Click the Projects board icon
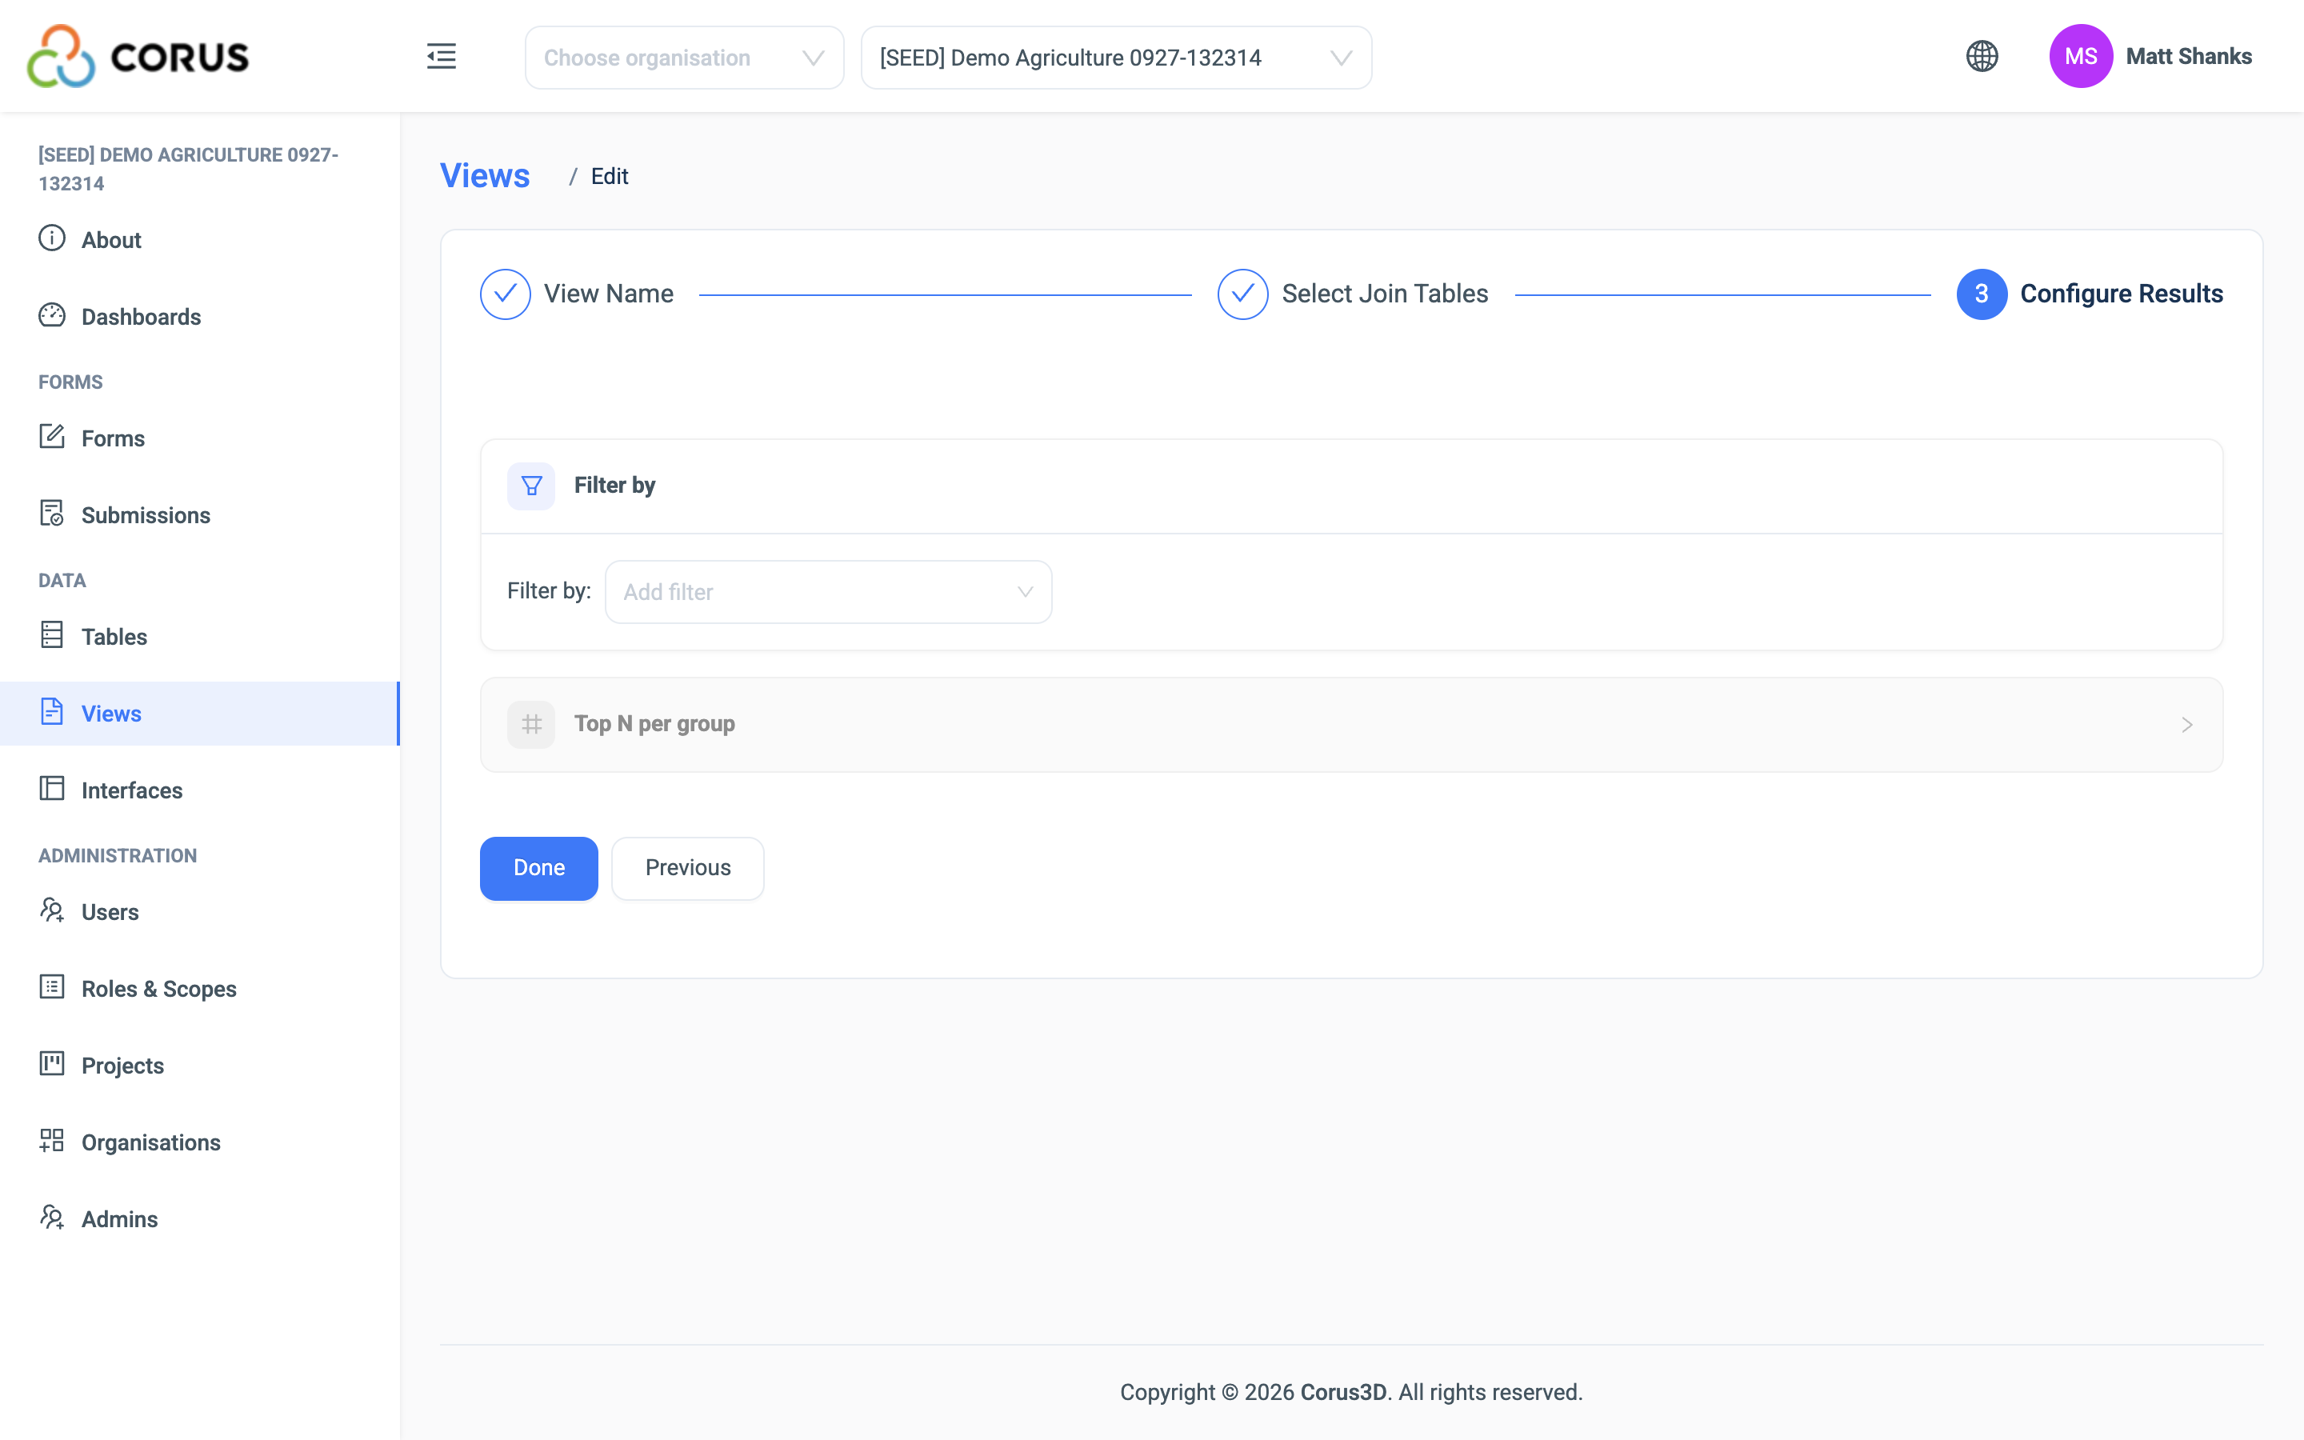Screen dimensions: 2304x1440 point(51,1064)
